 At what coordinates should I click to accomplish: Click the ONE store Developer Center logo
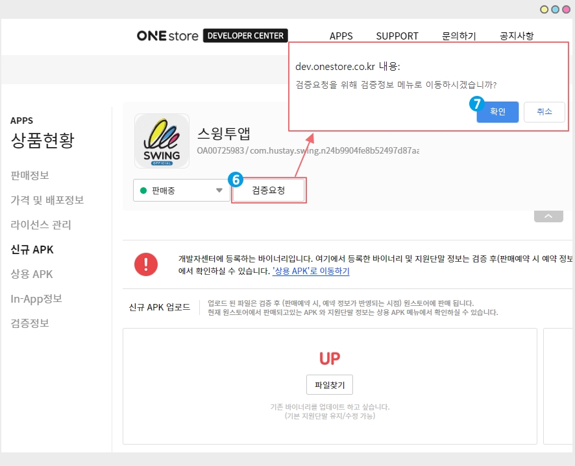[x=212, y=36]
